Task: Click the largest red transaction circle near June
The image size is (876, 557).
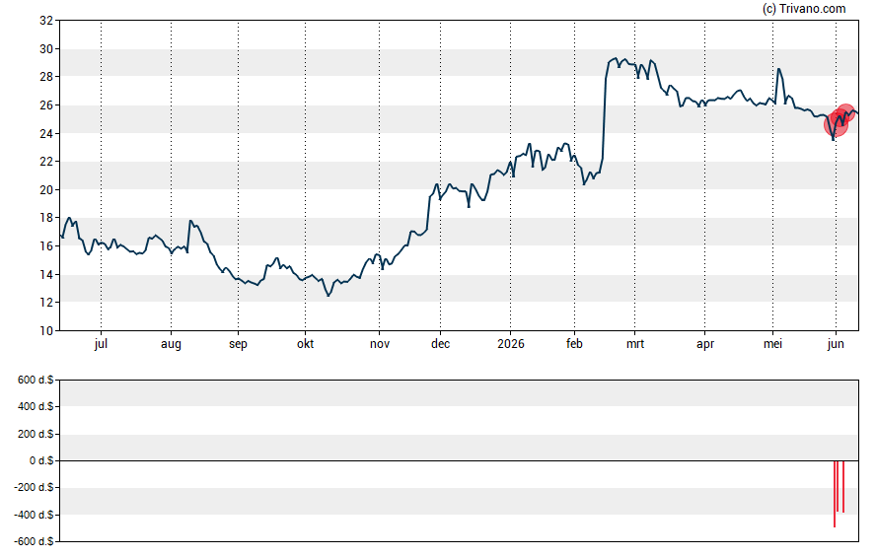Action: click(836, 124)
